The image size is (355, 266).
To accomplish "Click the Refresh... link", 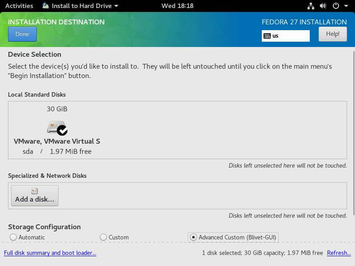I will click(339, 253).
